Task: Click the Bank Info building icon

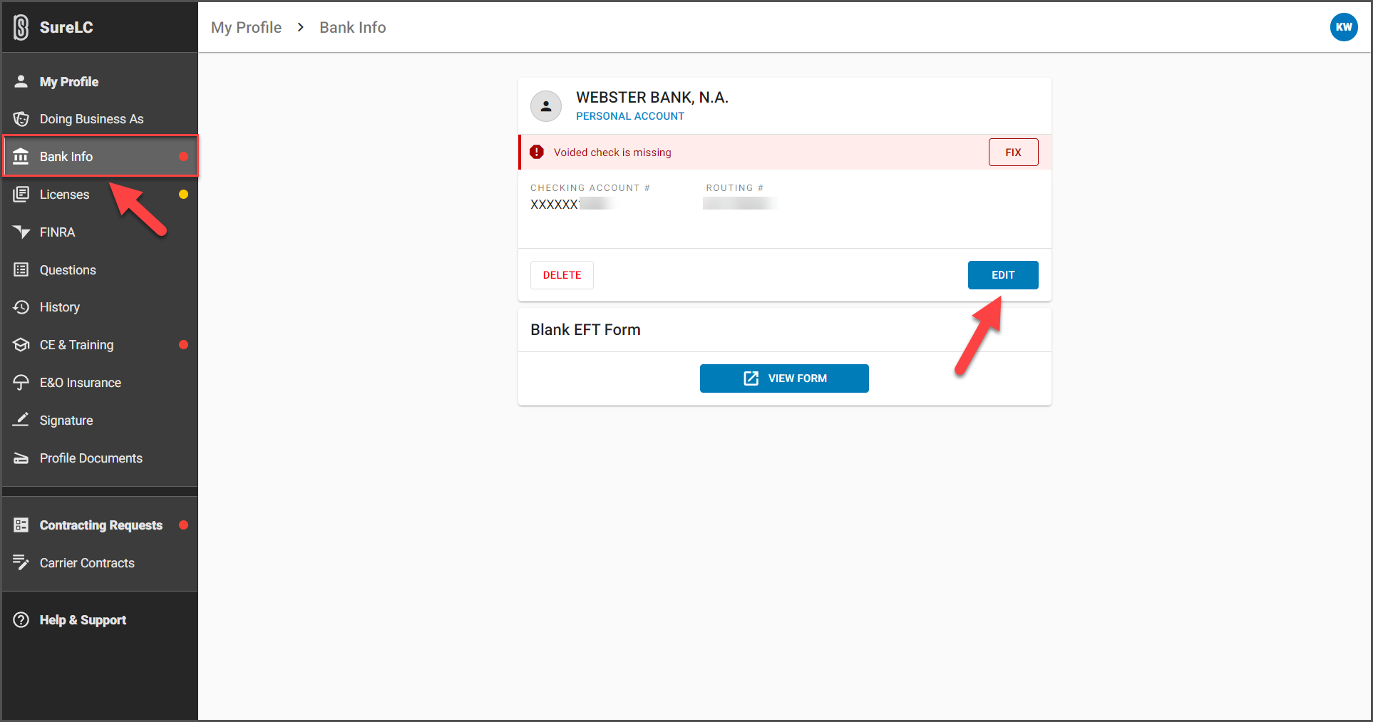Action: pyautogui.click(x=21, y=156)
